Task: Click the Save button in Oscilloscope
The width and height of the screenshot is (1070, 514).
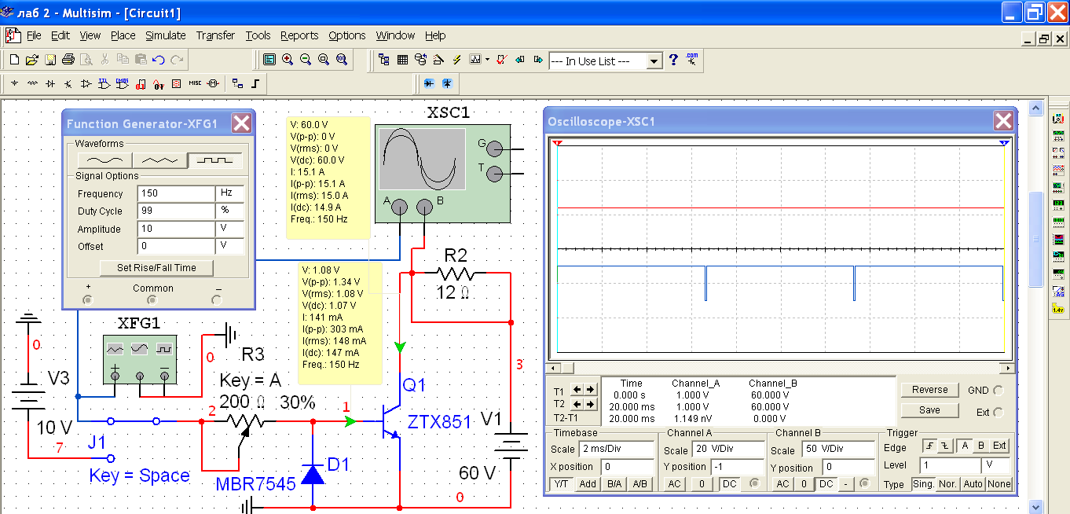Action: point(929,410)
